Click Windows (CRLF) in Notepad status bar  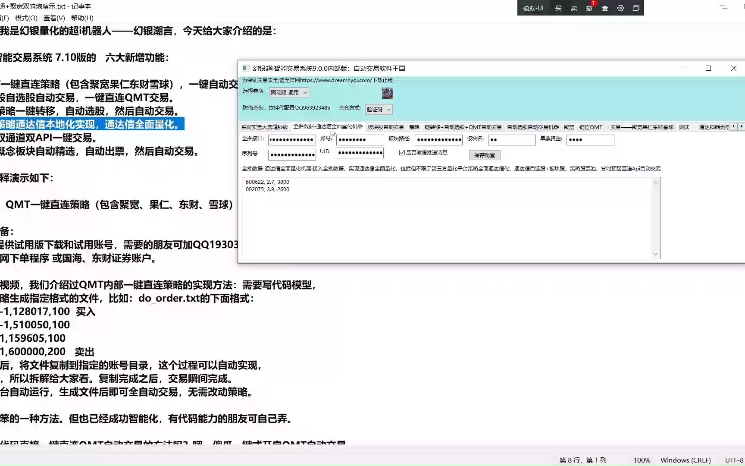[x=686, y=460]
